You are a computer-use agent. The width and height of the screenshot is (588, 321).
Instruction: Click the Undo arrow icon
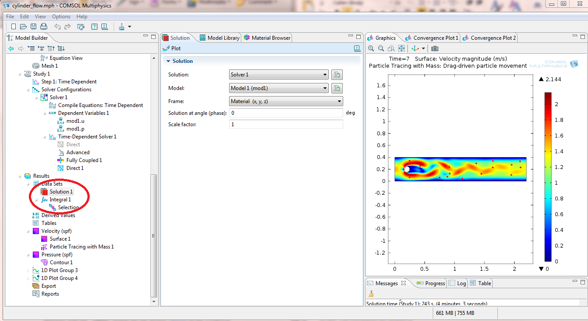pyautogui.click(x=58, y=27)
